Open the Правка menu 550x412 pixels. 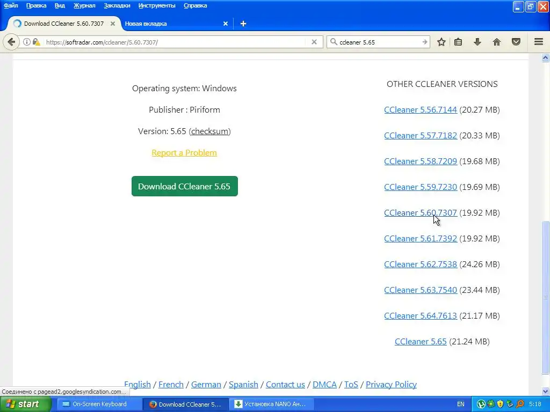tap(36, 5)
